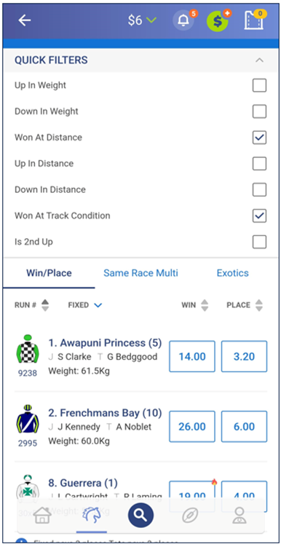The image size is (281, 544).
Task: Tap the green dollar deposit icon
Action: click(x=218, y=20)
